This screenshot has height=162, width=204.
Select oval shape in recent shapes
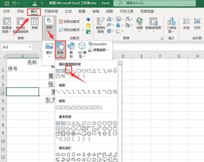click(x=84, y=71)
